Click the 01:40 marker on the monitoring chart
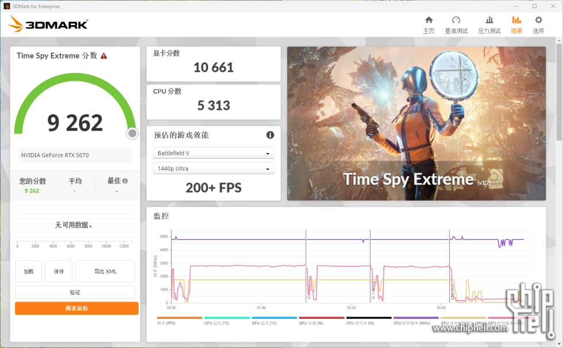Viewport: 563px width, 348px height. point(261,308)
